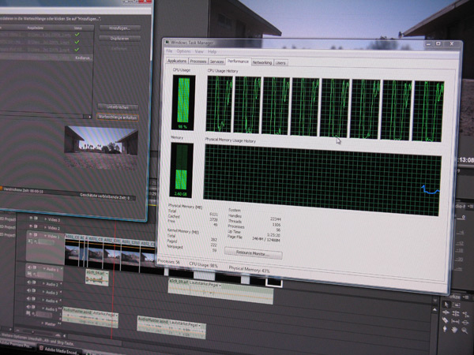Open the Applications tab
The width and height of the screenshot is (474, 355).
click(178, 60)
